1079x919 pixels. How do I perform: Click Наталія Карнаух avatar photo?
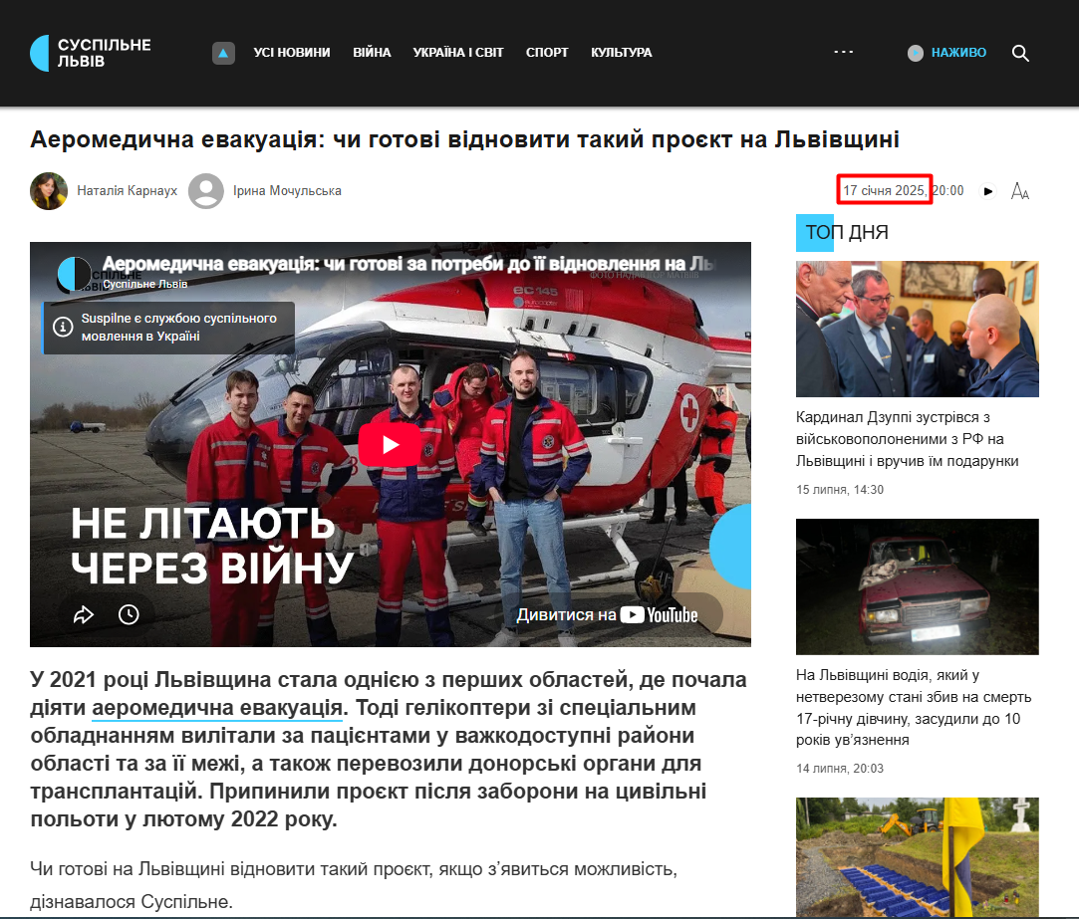[49, 190]
